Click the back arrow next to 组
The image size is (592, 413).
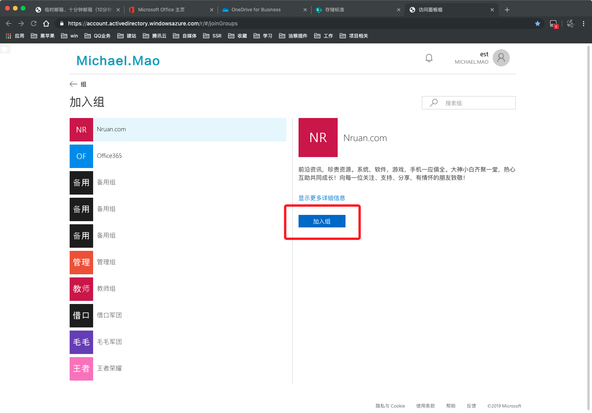click(73, 84)
